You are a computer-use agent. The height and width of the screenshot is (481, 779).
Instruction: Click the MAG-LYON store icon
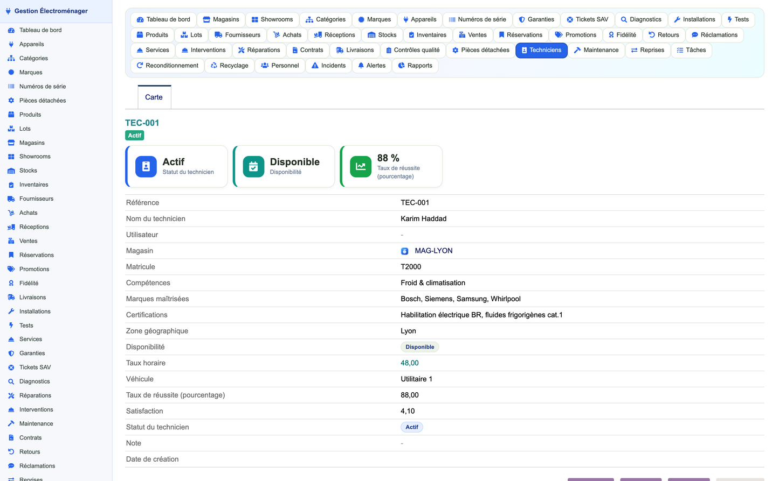pyautogui.click(x=405, y=251)
